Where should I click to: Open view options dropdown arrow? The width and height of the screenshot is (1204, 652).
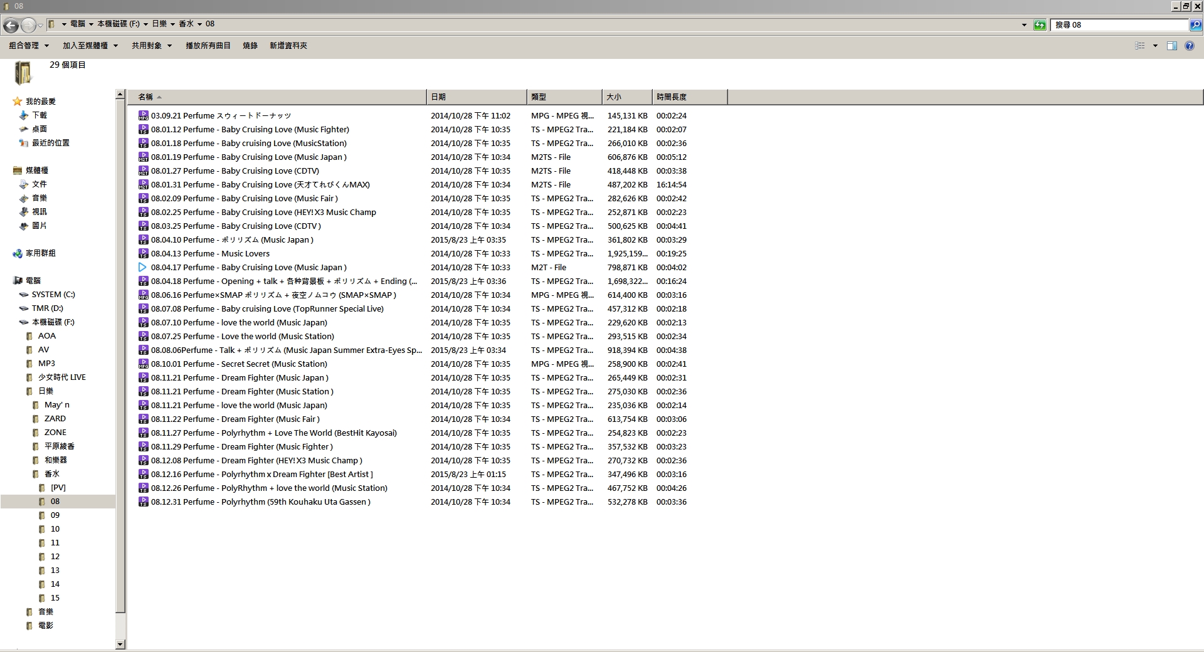pos(1155,46)
